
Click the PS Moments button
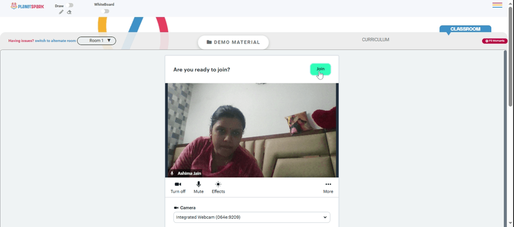(x=494, y=41)
